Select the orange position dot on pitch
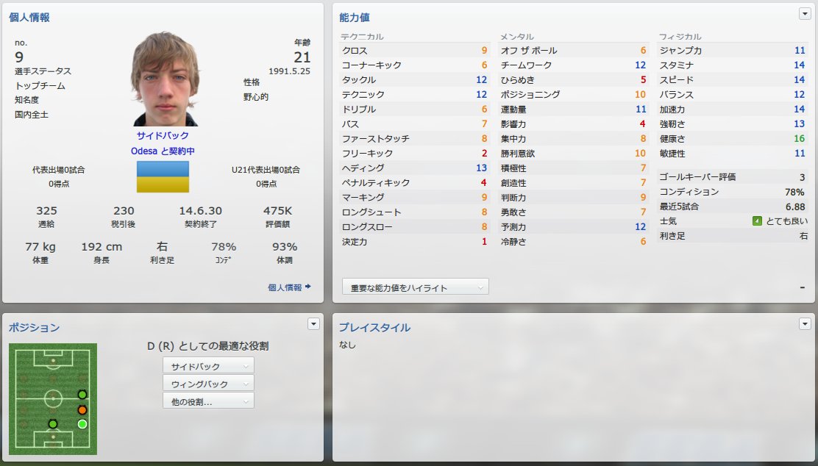This screenshot has height=466, width=818. 82,409
